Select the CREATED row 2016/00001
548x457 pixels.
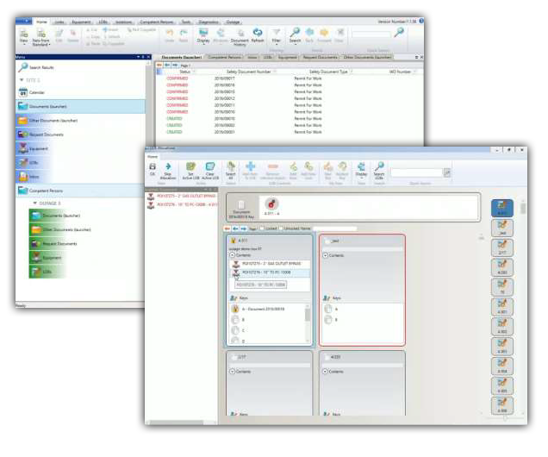[x=289, y=132]
